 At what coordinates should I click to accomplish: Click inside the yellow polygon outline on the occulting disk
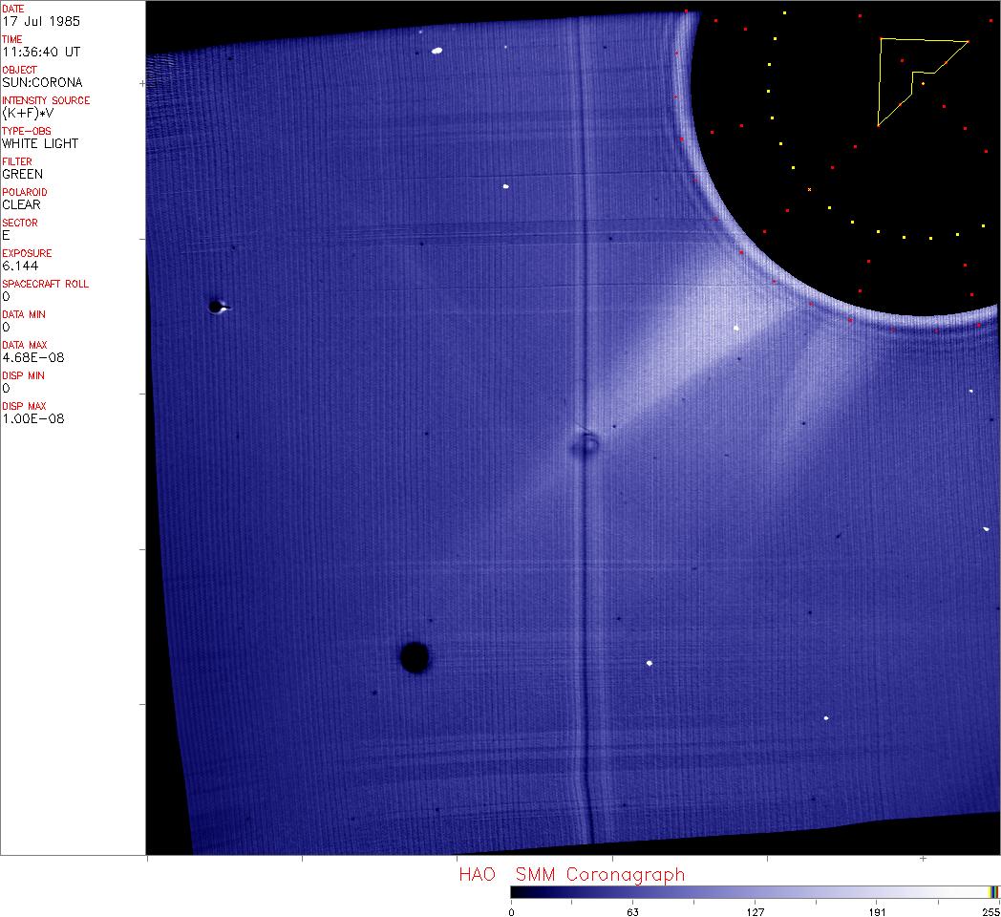click(898, 73)
